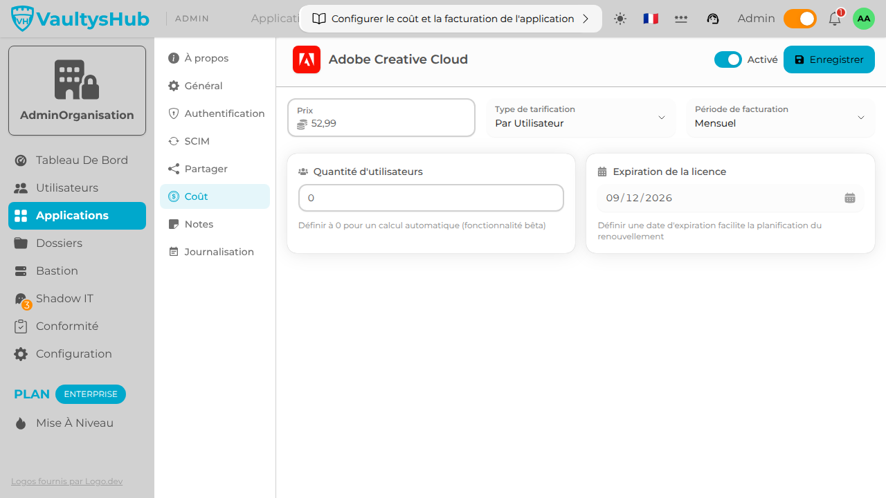Toggle the Activé application switch
This screenshot has width=886, height=498.
tap(728, 59)
